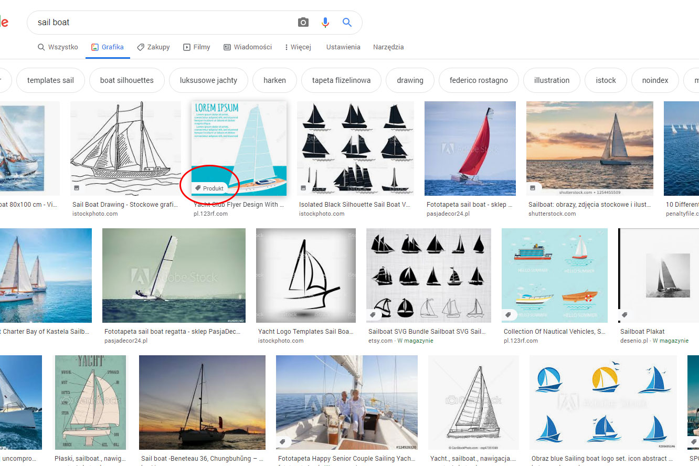Start voice search with the microphone icon
Viewport: 699px width, 466px height.
point(325,22)
